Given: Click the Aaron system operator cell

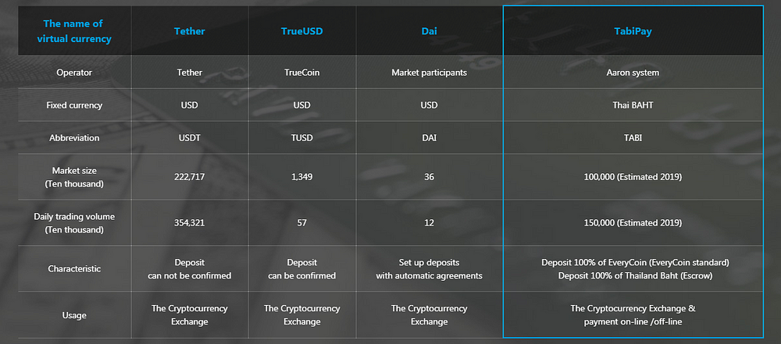Looking at the screenshot, I should [x=633, y=73].
